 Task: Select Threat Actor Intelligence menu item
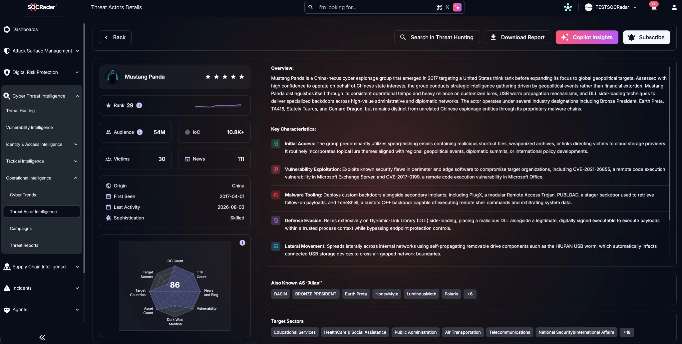pos(42,212)
